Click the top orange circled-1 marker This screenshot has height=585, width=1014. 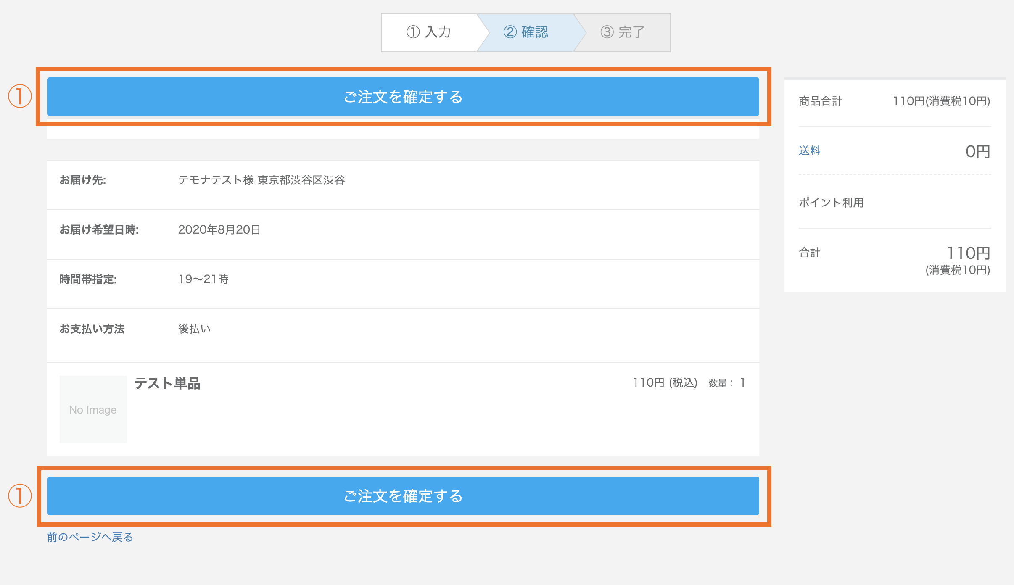click(20, 96)
